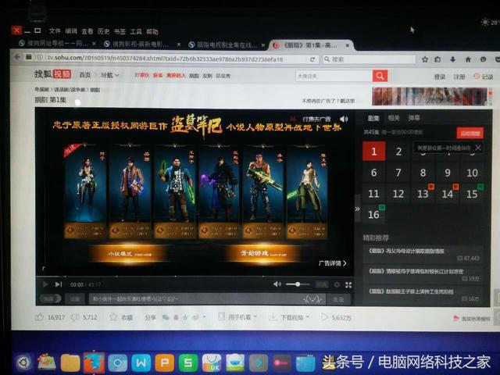Click the Sohu site search field
The width and height of the screenshot is (500, 375).
(334, 76)
